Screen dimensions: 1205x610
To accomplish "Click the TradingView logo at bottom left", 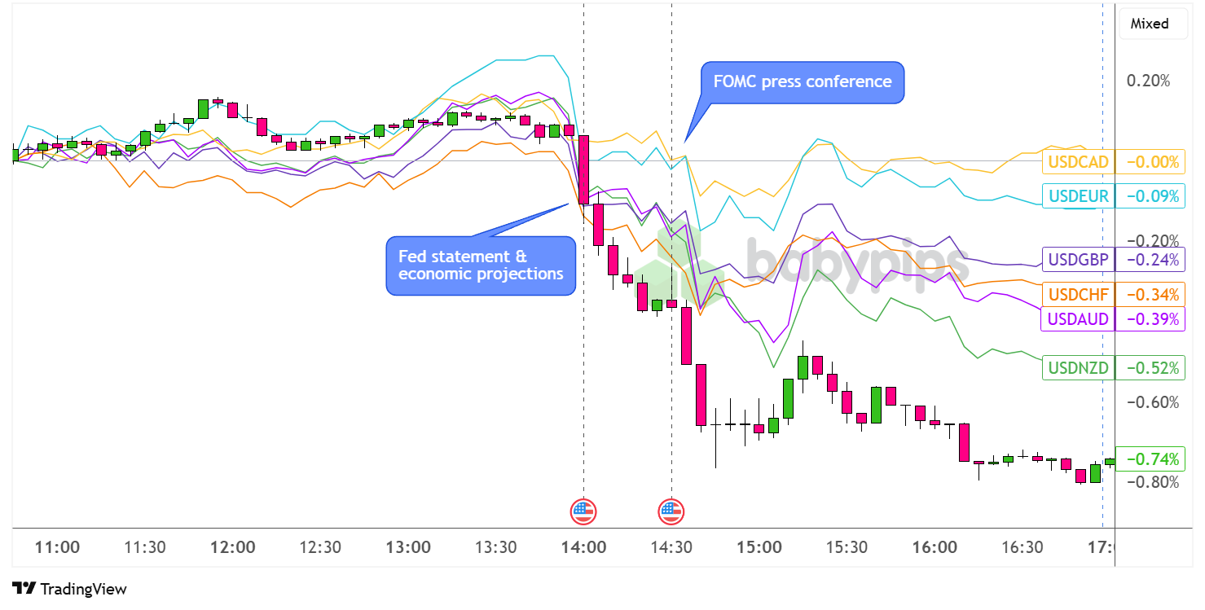I will pos(70,589).
